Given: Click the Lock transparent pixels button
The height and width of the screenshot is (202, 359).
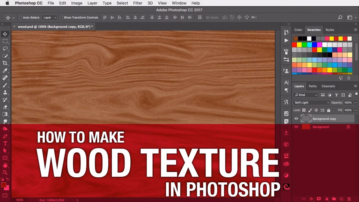Looking at the screenshot, I should coord(304,110).
